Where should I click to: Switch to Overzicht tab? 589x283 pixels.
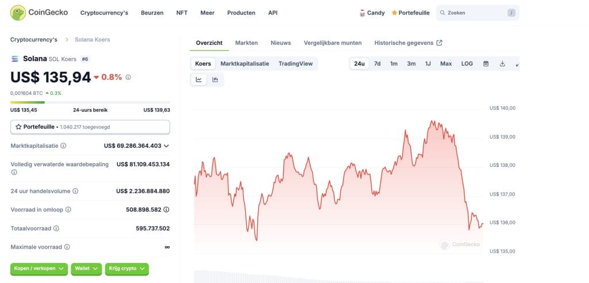click(x=209, y=43)
